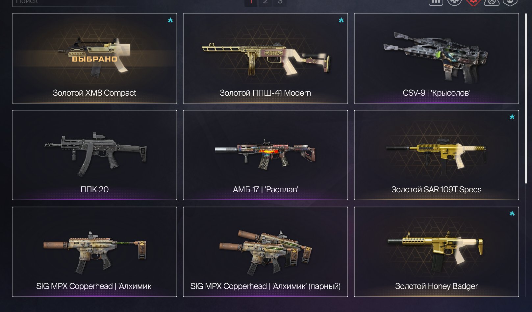Open the SIG MPX Copperhead 'Алхимик' (парный) card

(265, 252)
